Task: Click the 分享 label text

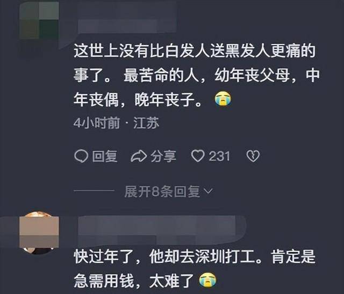Action: pyautogui.click(x=163, y=156)
